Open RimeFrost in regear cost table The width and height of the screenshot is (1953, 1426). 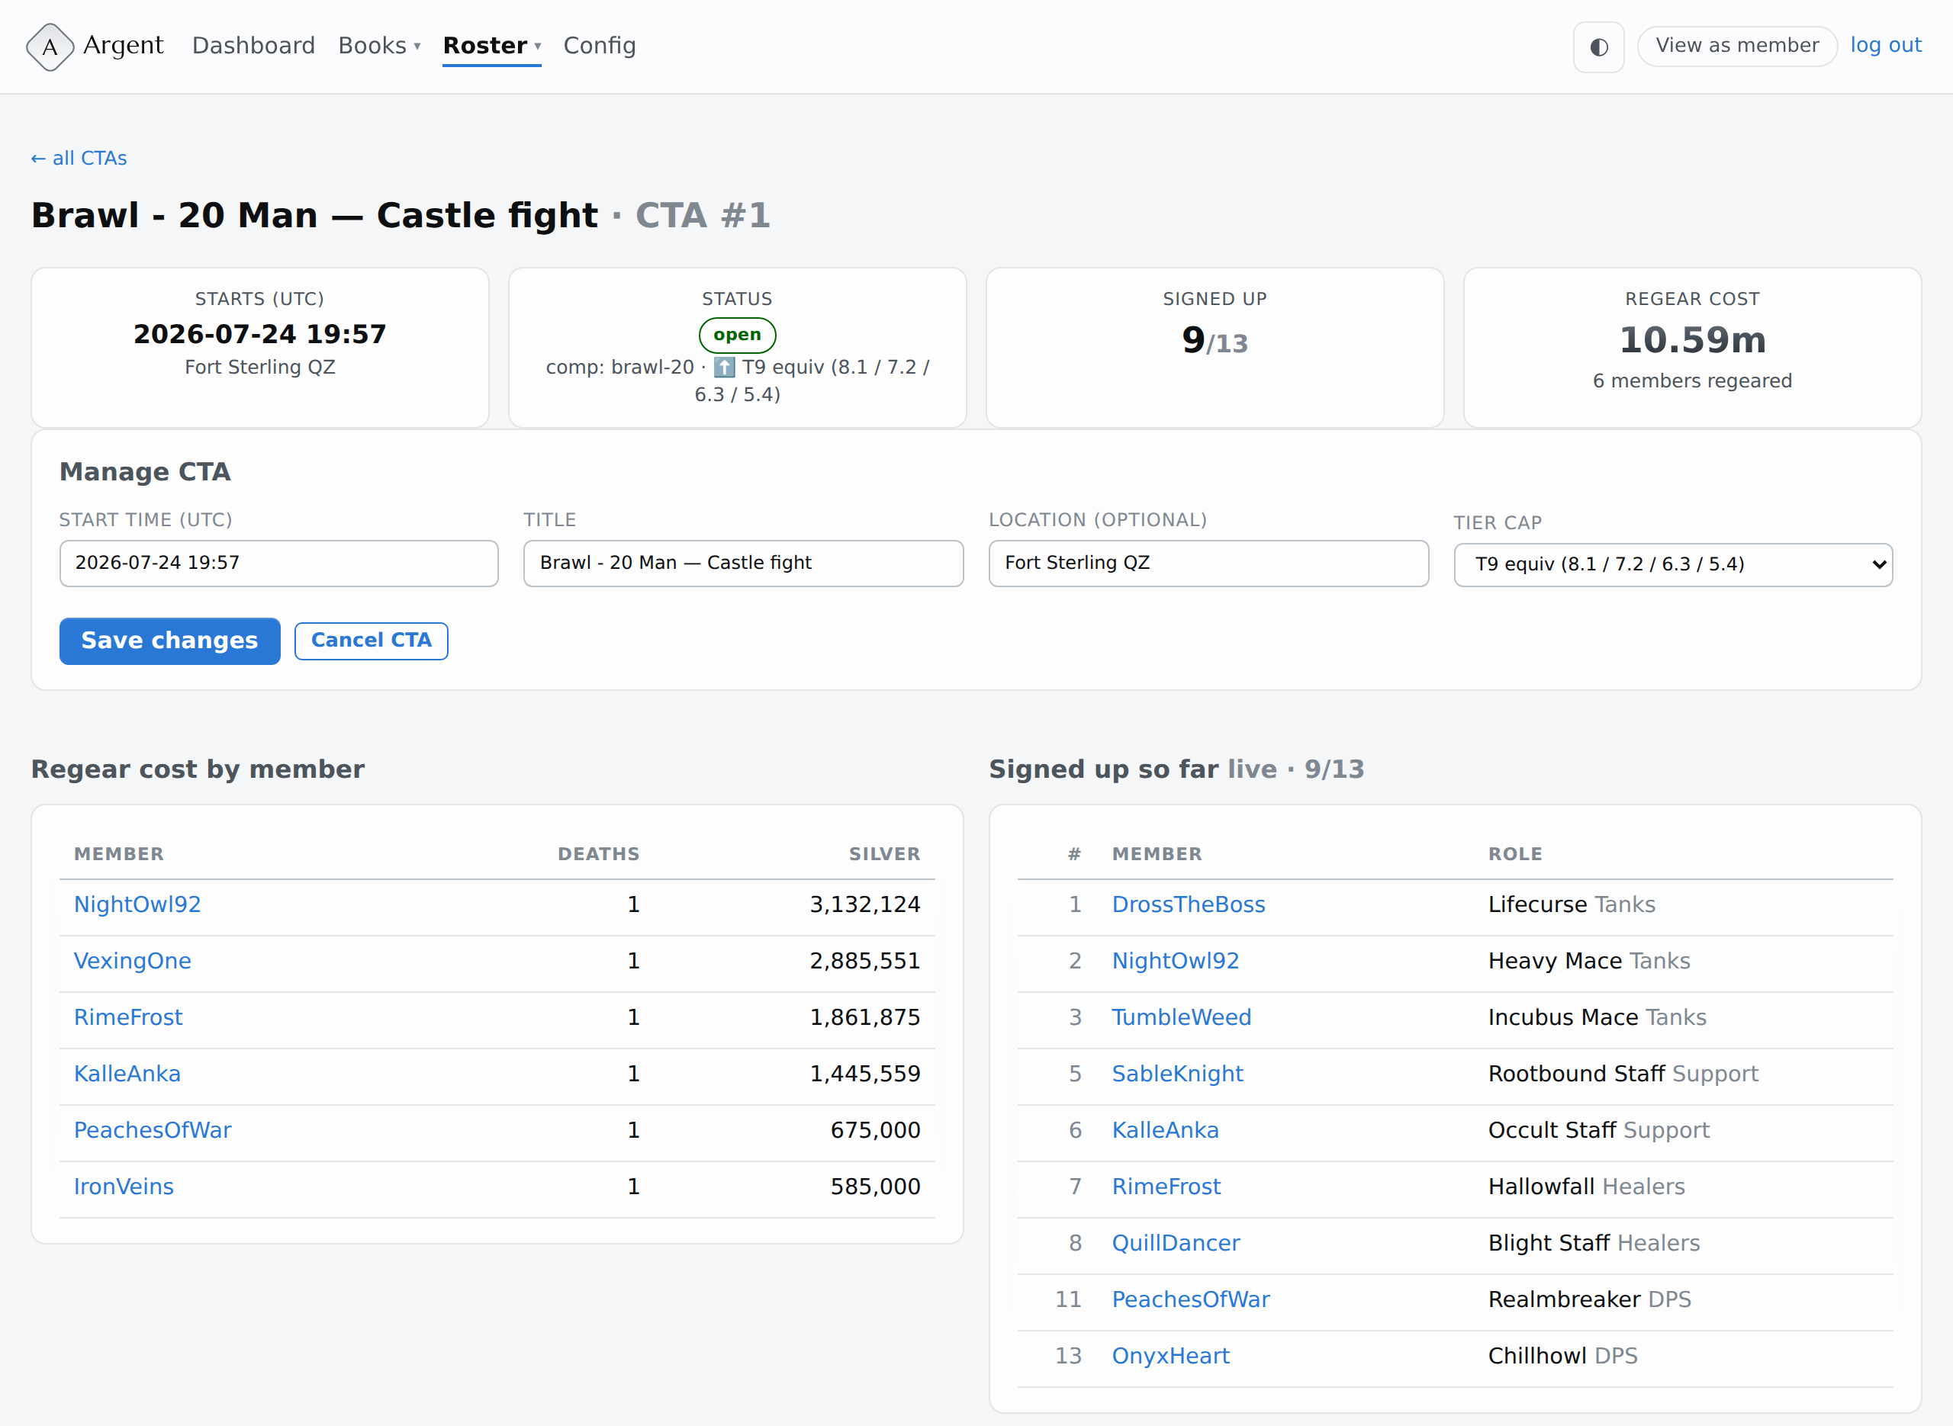click(127, 1017)
